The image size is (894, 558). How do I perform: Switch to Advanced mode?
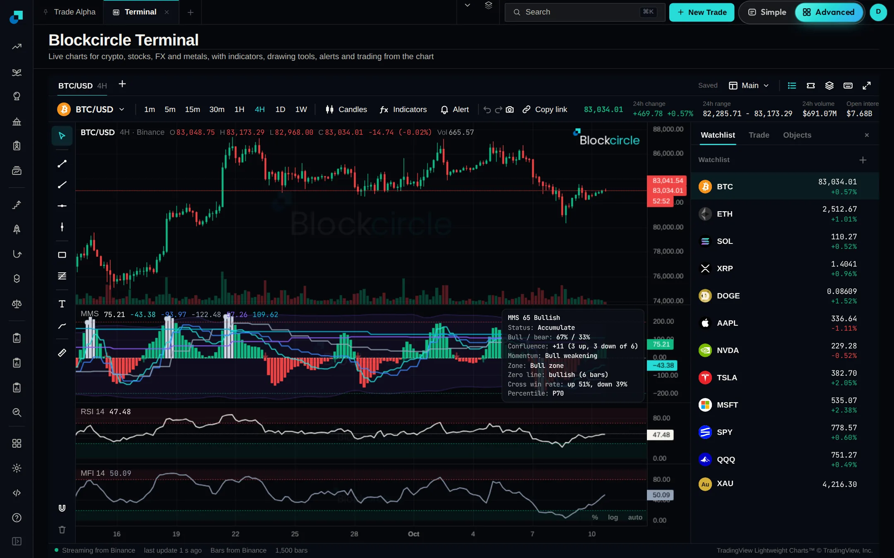point(829,12)
